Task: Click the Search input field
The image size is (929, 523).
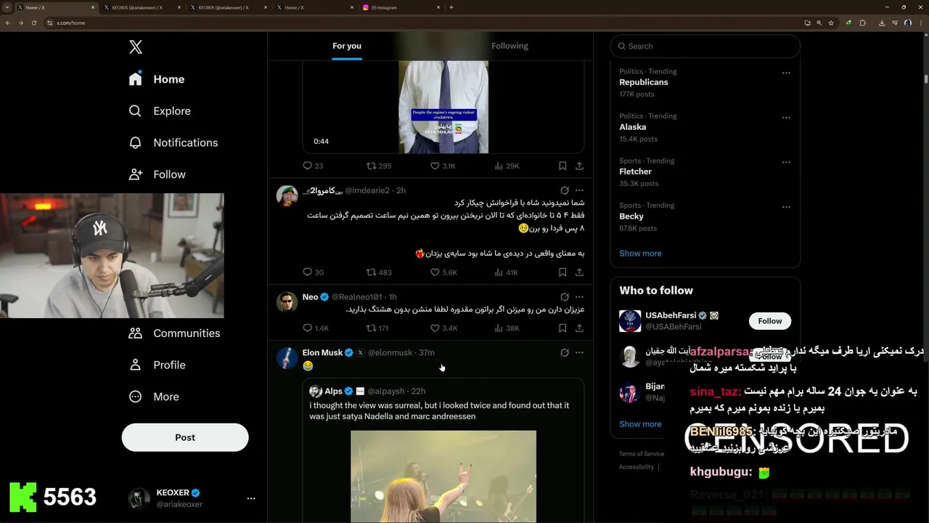Action: [705, 46]
